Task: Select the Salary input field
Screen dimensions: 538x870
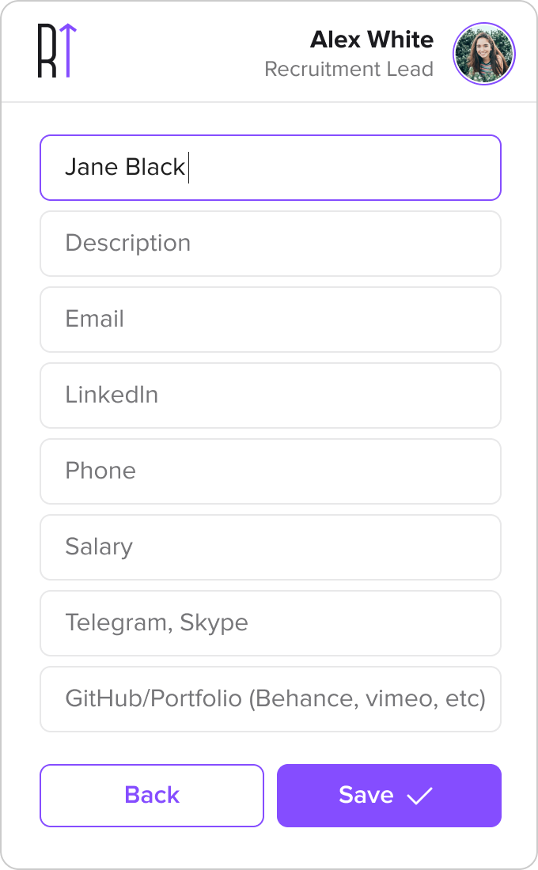Action: tap(270, 547)
